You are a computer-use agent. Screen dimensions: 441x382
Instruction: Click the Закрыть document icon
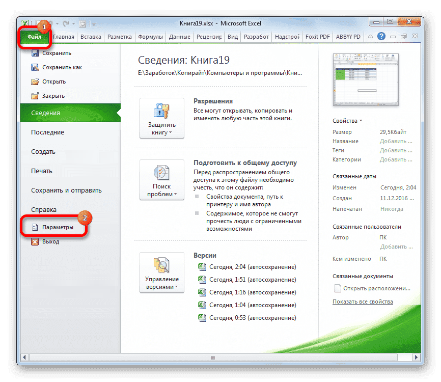tap(35, 95)
